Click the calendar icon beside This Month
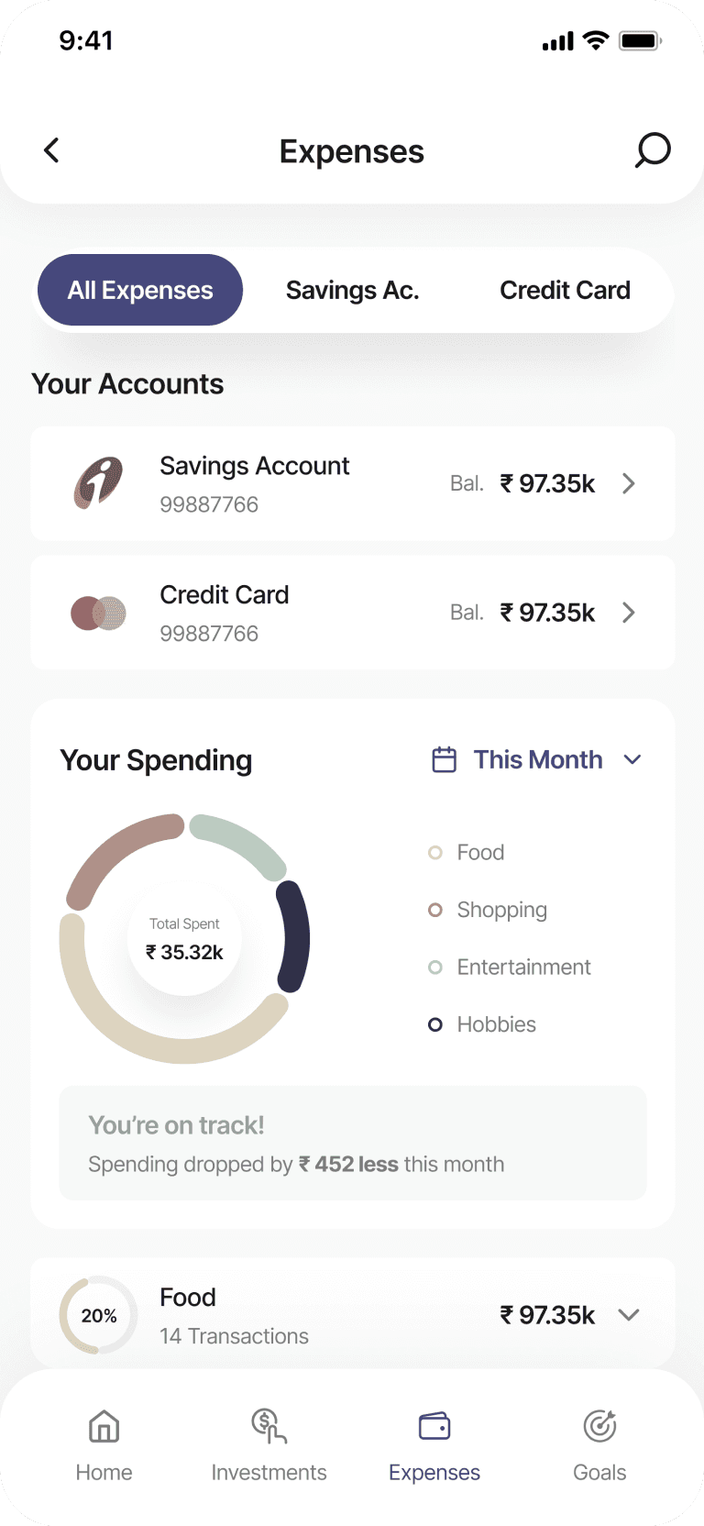This screenshot has width=704, height=1526. (444, 759)
